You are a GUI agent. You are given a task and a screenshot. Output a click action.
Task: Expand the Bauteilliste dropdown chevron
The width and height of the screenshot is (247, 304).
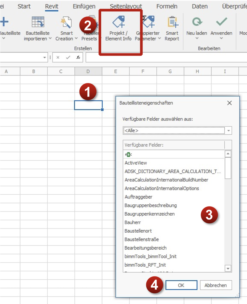tap(4, 38)
